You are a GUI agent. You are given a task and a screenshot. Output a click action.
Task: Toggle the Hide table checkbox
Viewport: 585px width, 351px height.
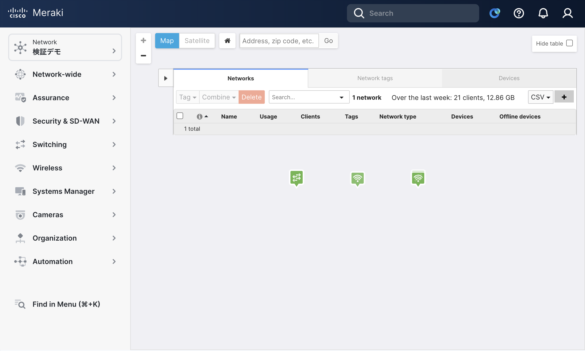click(569, 43)
